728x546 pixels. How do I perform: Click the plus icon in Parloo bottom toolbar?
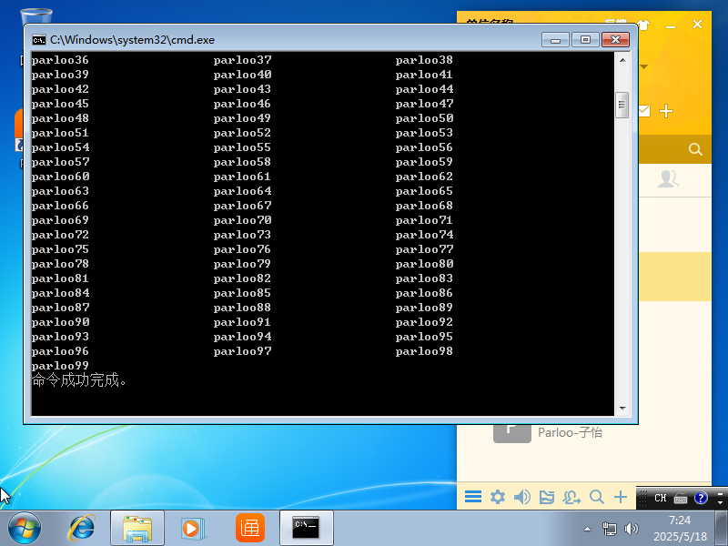click(621, 497)
